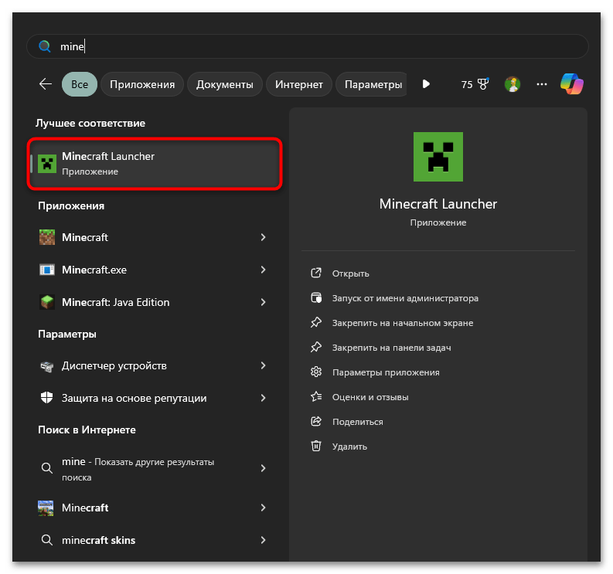Image resolution: width=613 pixels, height=574 pixels.
Task: Click the magnifier icon beside 'minecraft skins'
Action: pyautogui.click(x=47, y=540)
